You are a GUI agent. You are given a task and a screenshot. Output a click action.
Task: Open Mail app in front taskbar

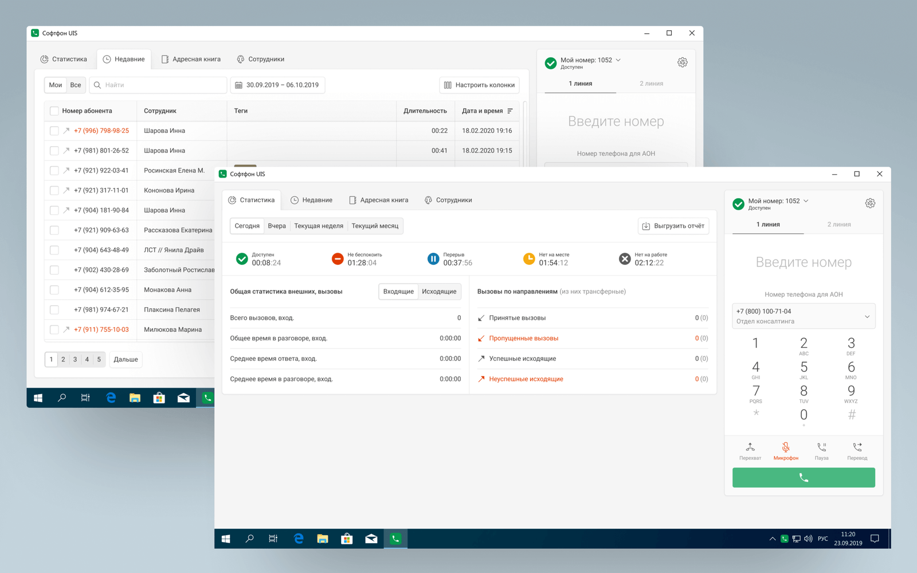pyautogui.click(x=371, y=539)
